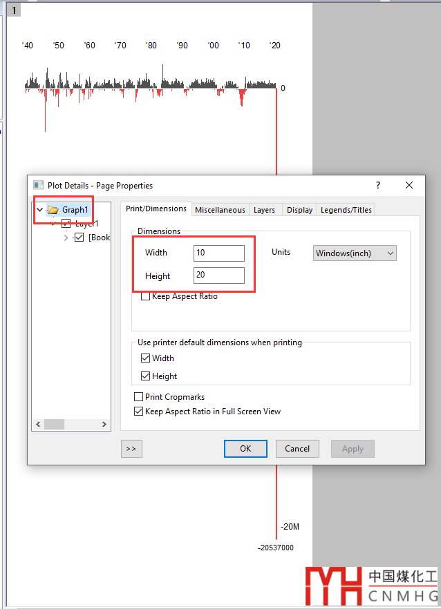Switch to the Legends/Titles tab
441x609 pixels.
[346, 210]
